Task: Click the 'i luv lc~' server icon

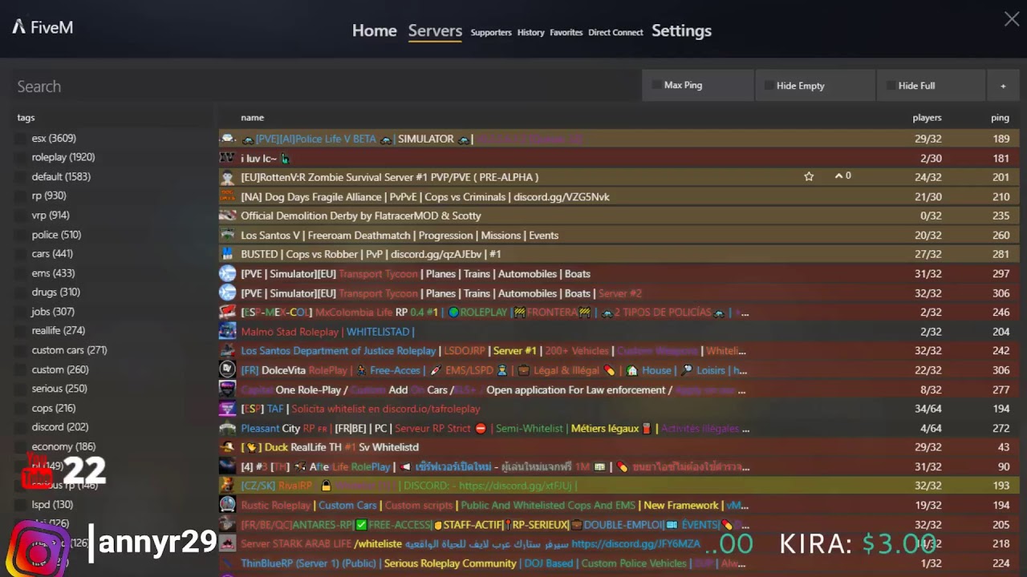Action: click(x=228, y=158)
